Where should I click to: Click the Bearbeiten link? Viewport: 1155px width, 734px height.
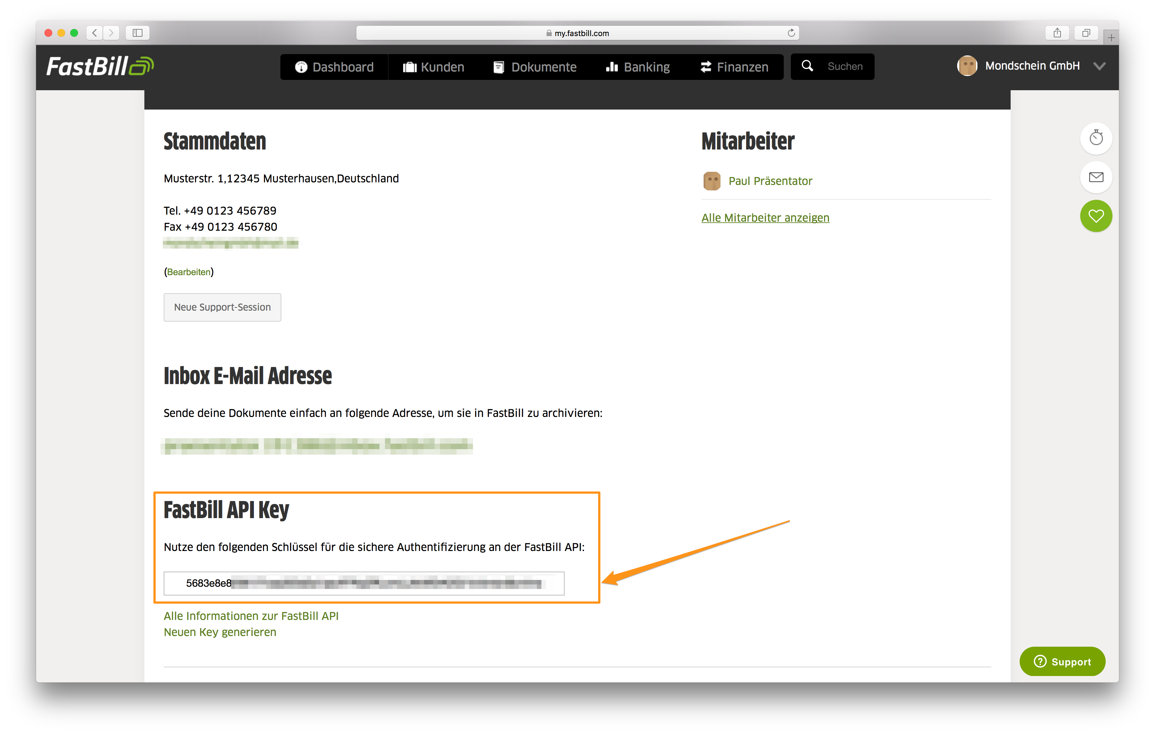coord(189,272)
